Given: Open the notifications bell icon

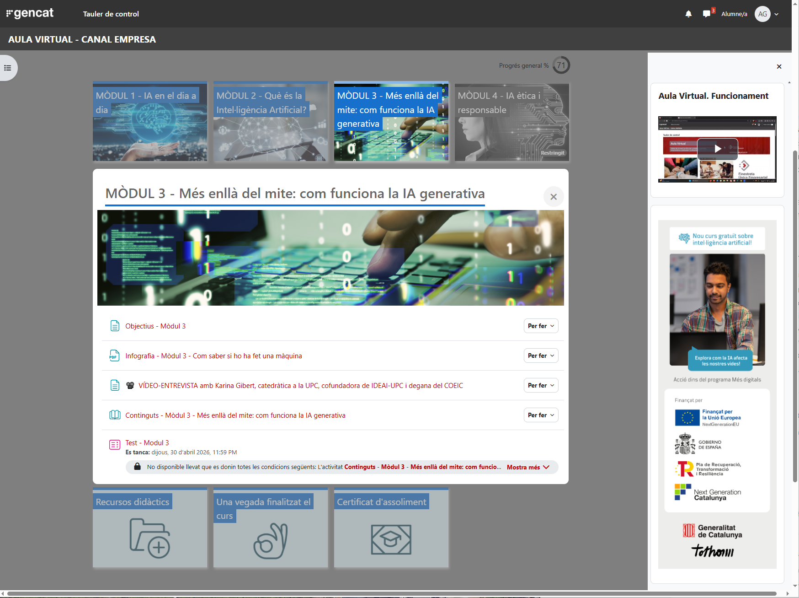Looking at the screenshot, I should pyautogui.click(x=688, y=14).
